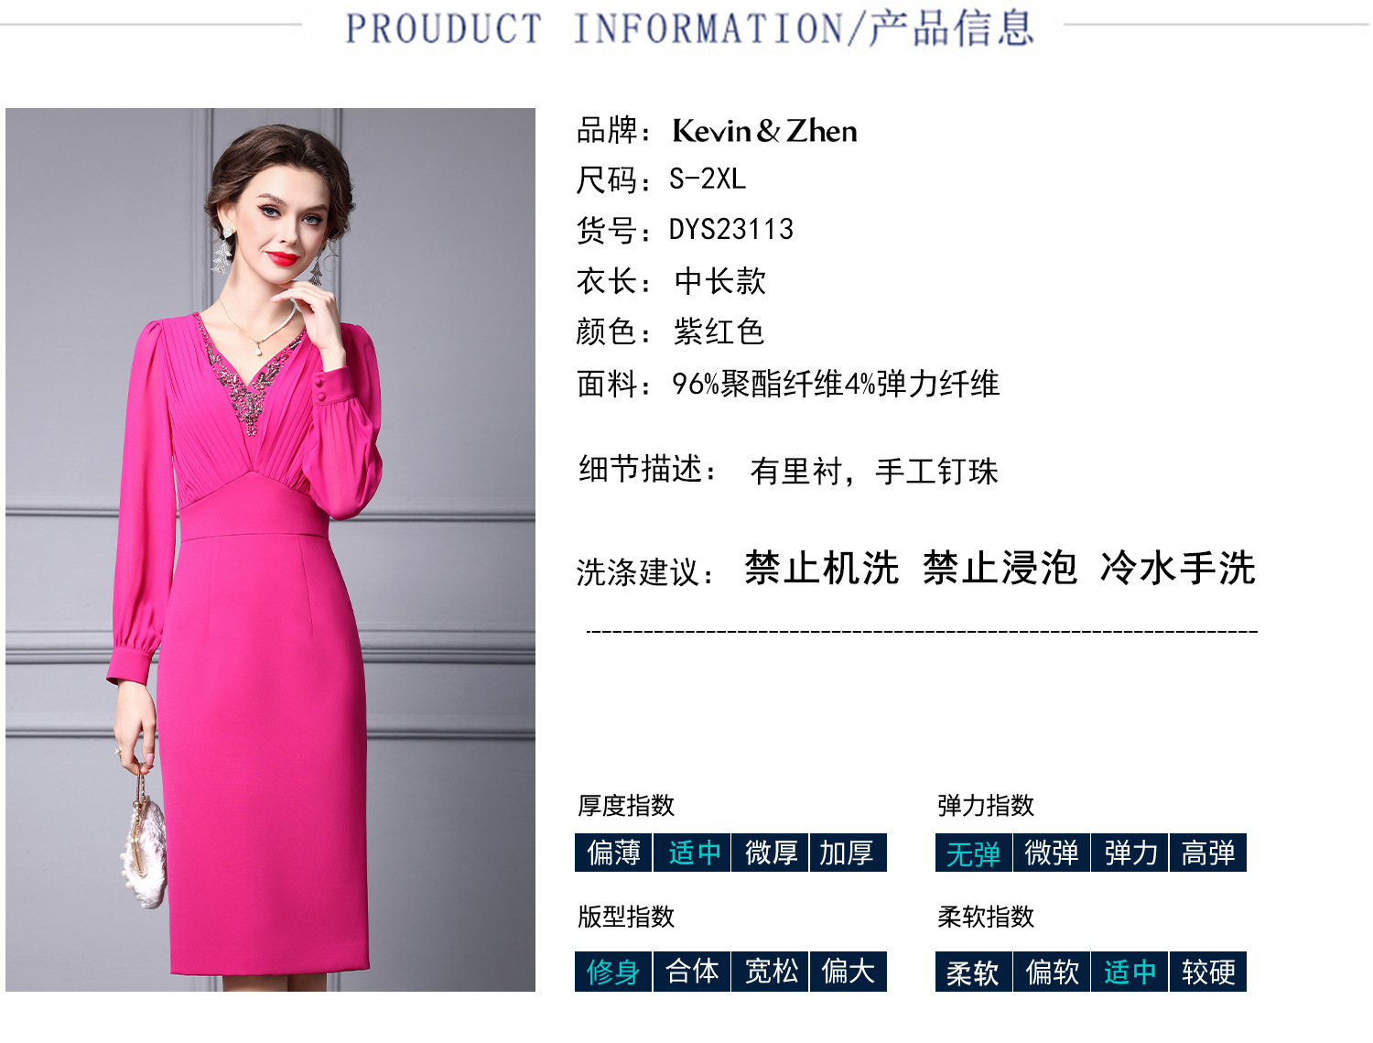
Task: Select highlighted 适中 thickness option
Action: [692, 853]
